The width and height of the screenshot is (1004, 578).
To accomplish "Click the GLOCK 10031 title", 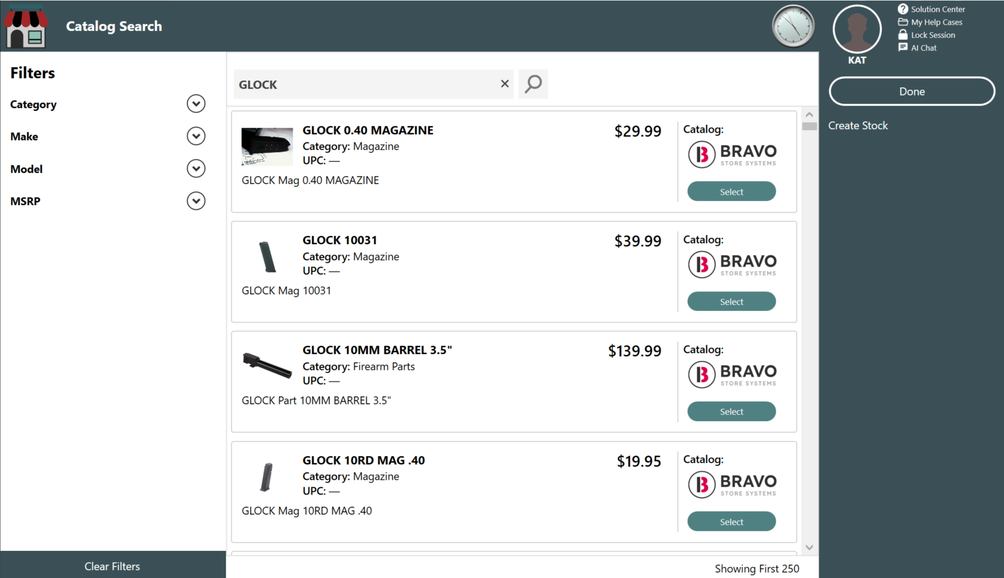I will [340, 240].
